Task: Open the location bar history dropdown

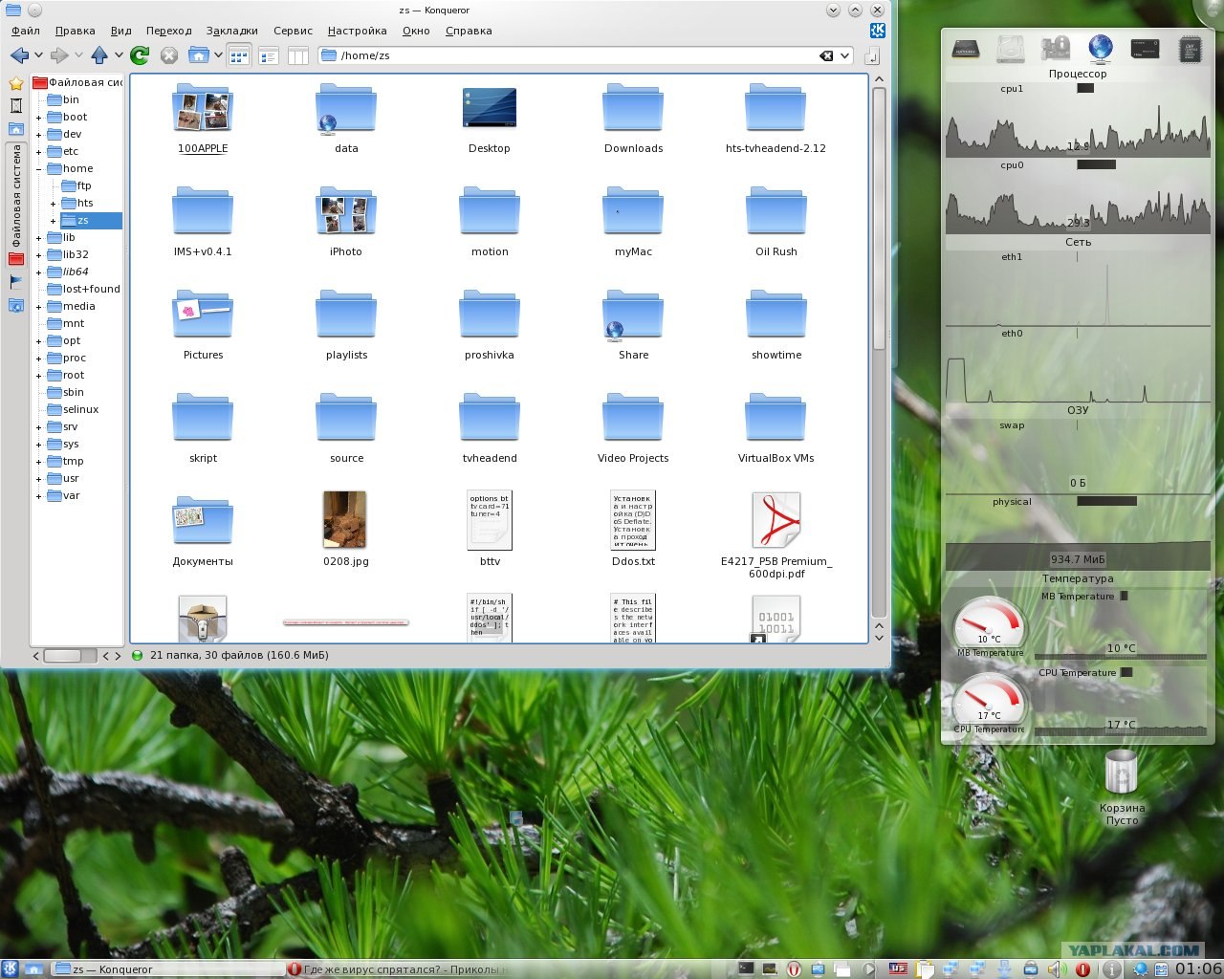Action: pos(845,55)
